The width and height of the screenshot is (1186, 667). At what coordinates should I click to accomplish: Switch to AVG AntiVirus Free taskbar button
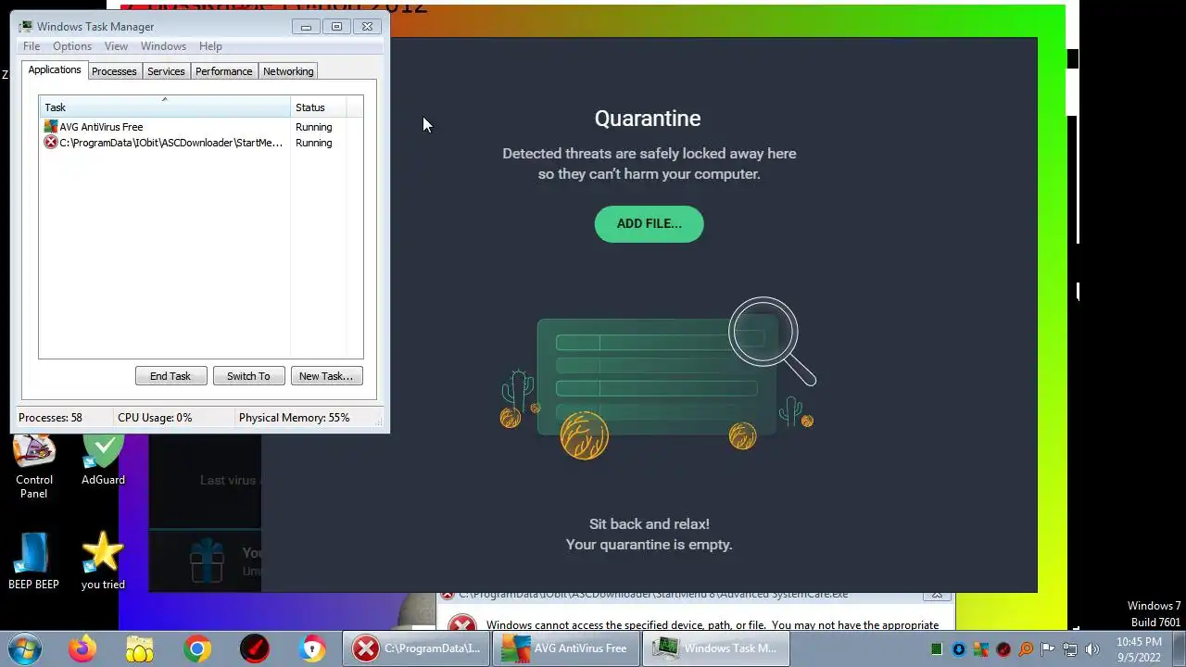coord(566,648)
